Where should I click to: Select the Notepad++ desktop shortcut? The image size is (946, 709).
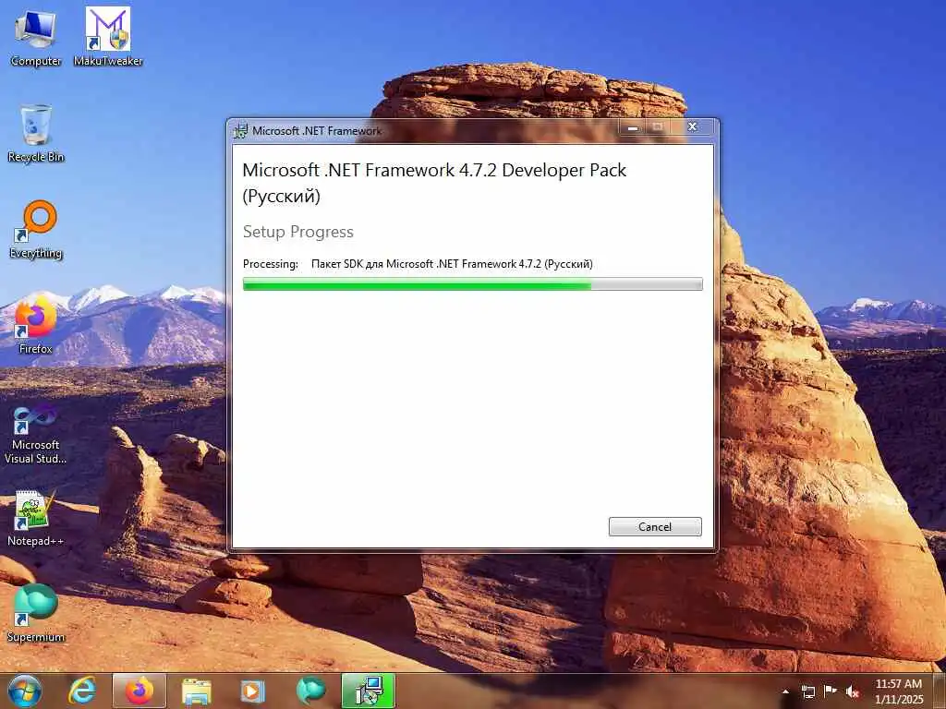click(x=36, y=518)
